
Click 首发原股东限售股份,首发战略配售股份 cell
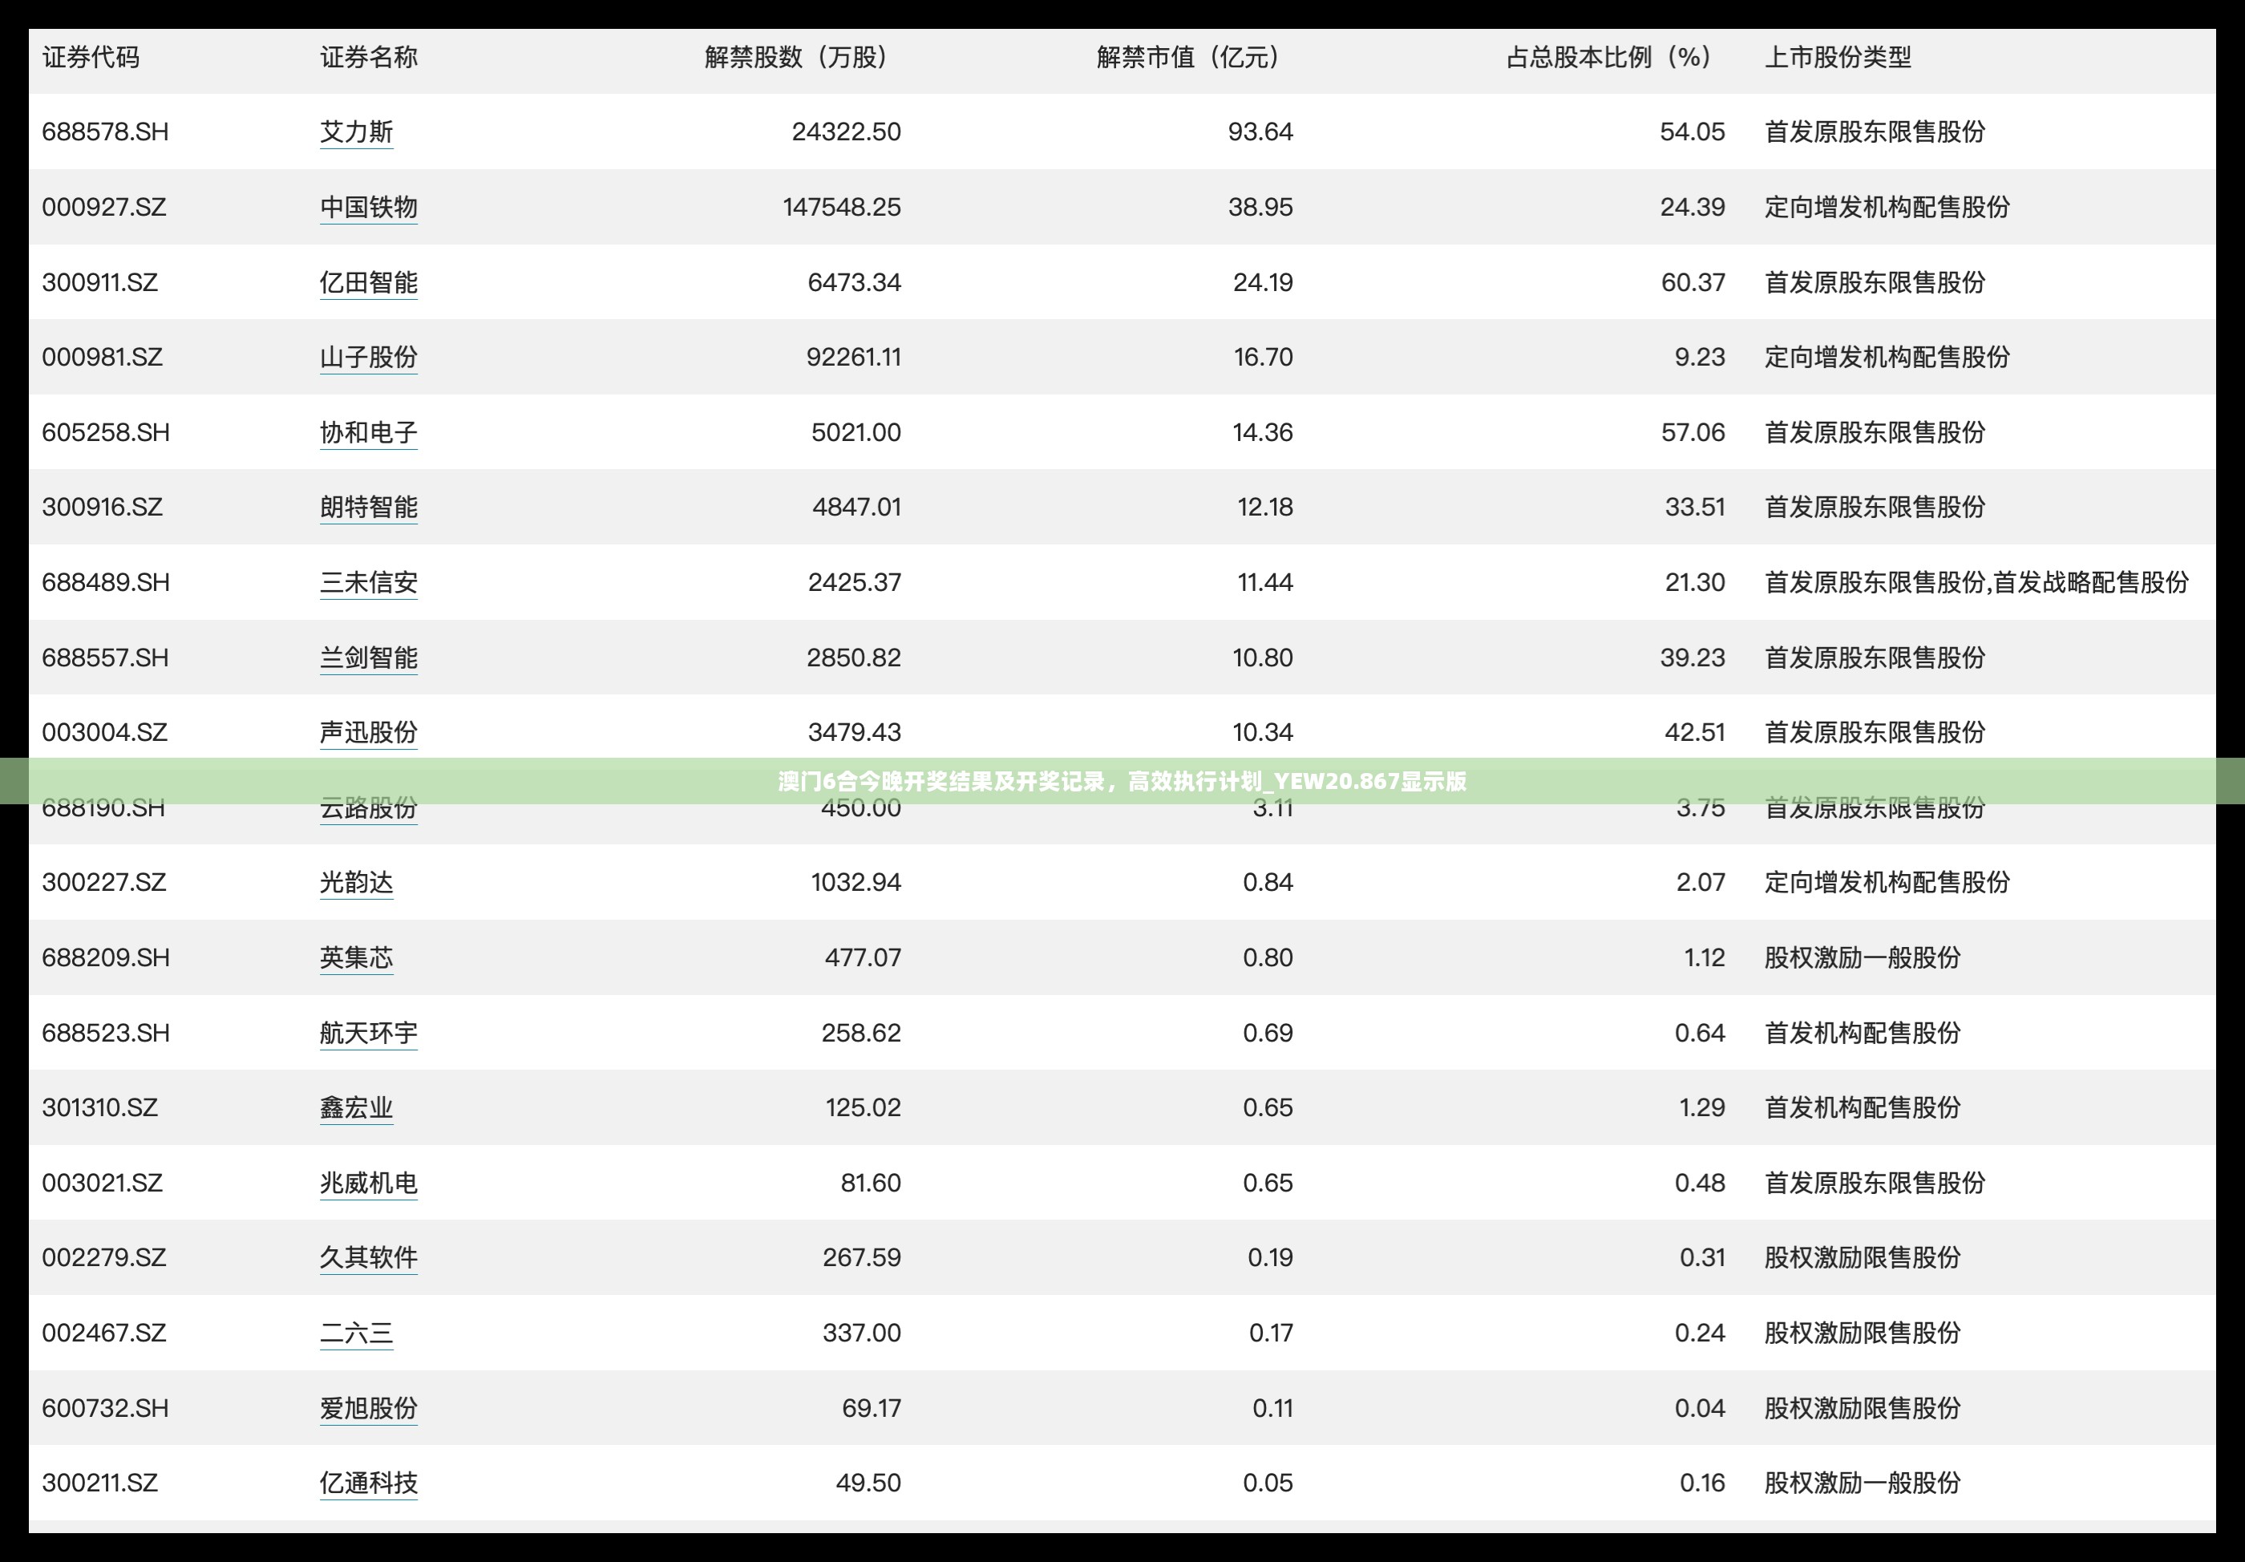1976,582
